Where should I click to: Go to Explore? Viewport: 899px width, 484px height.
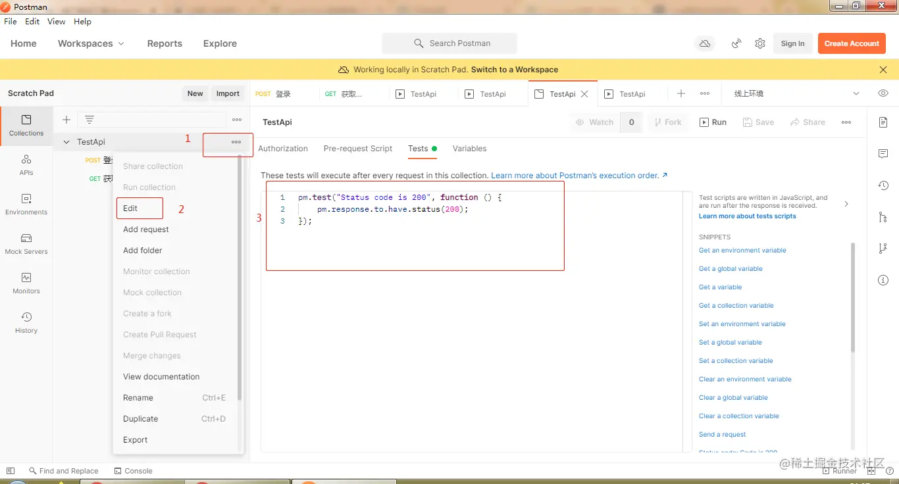220,43
